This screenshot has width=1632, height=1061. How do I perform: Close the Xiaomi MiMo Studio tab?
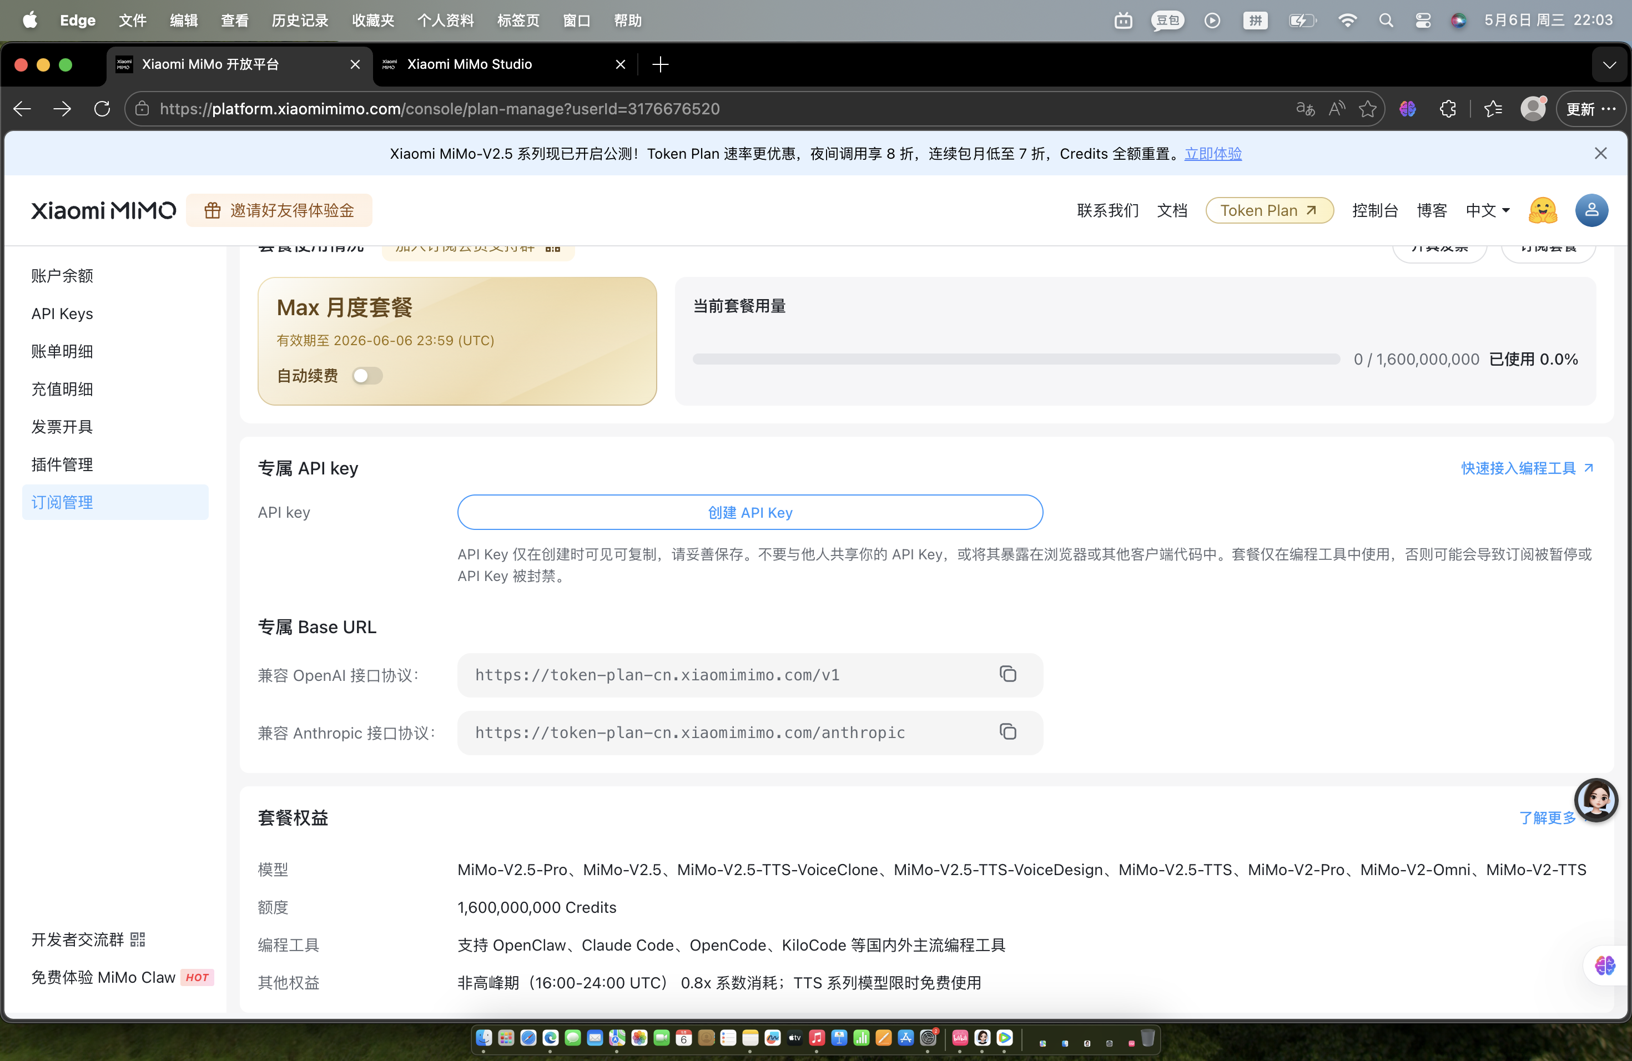point(621,64)
